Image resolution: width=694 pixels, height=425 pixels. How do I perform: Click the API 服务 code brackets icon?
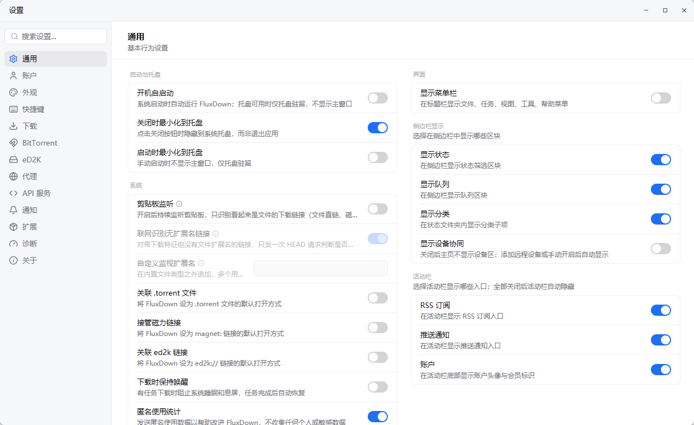pyautogui.click(x=13, y=193)
